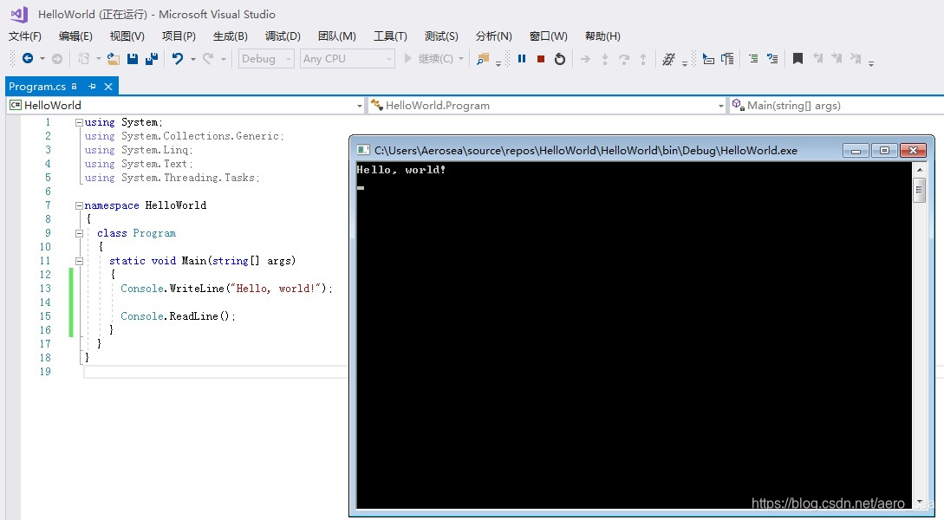Open the Main(string[] args) member dropdown
Screen dimensions: 944x520
(837, 106)
